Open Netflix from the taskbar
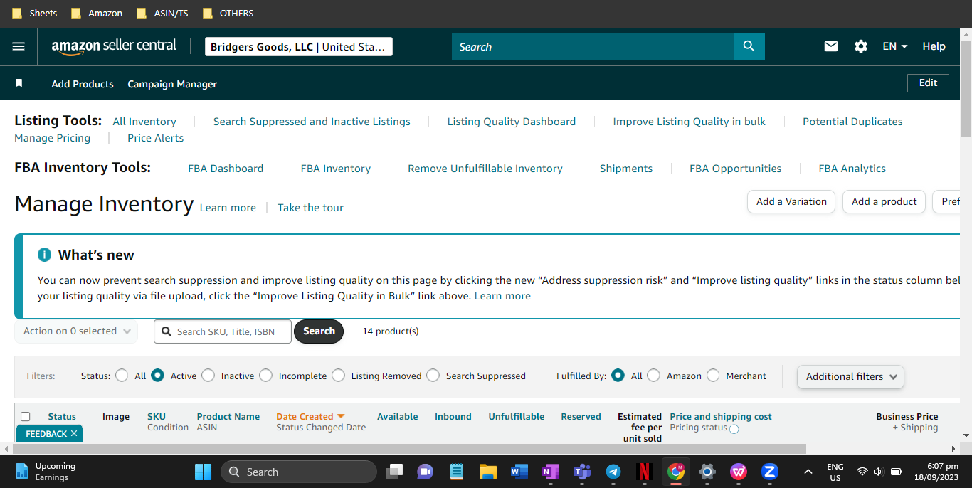 click(644, 472)
